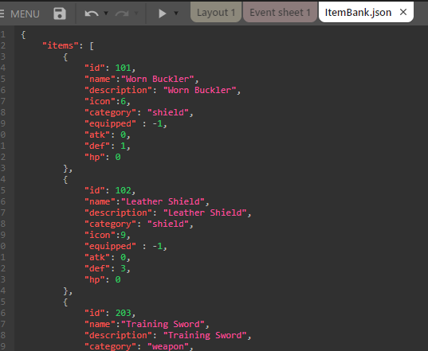Screen dimensions: 428x351
Task: Save project with floppy disk icon
Action: [60, 14]
